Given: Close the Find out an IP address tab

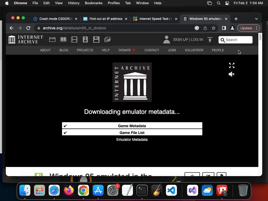Looking at the screenshot, I should (126, 19).
